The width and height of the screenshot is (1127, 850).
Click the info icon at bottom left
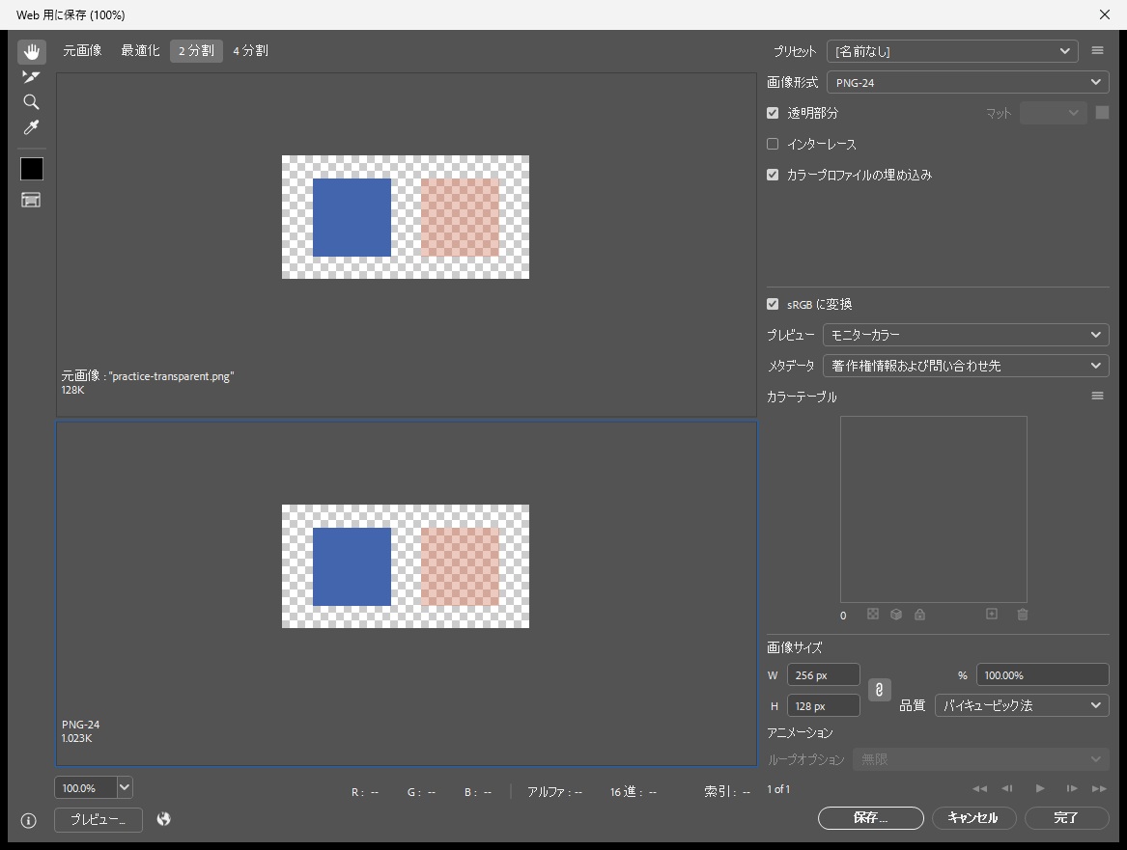(29, 820)
